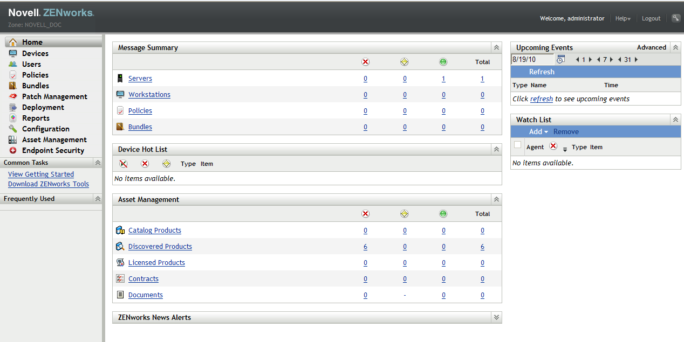Image resolution: width=684 pixels, height=342 pixels.
Task: Click the refresh link in upcoming events message
Action: pyautogui.click(x=542, y=99)
